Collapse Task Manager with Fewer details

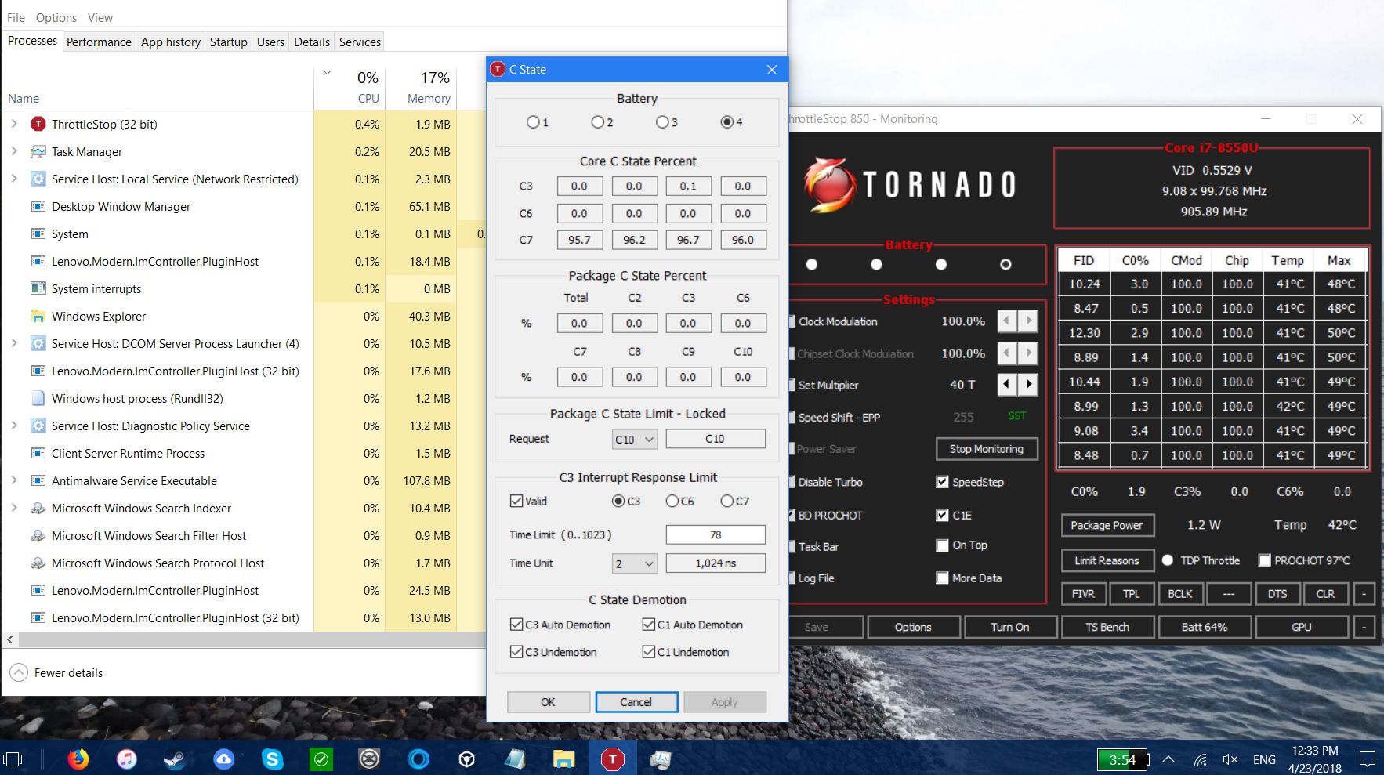56,672
